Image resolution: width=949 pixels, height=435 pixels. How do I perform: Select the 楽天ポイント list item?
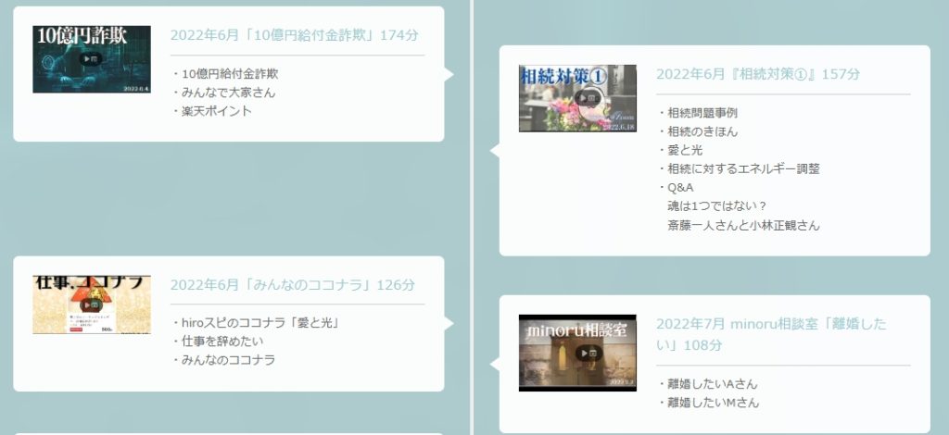(x=217, y=111)
